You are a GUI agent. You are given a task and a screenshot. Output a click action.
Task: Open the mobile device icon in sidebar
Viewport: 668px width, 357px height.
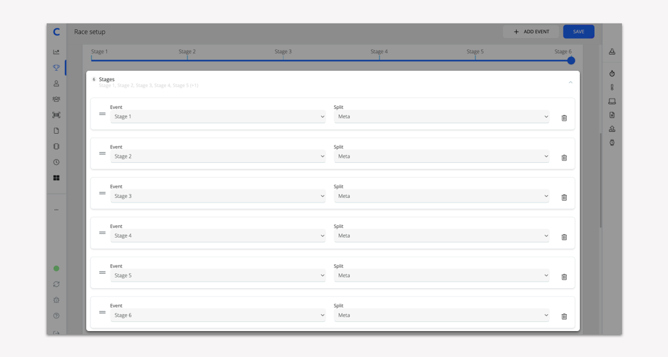(x=56, y=146)
